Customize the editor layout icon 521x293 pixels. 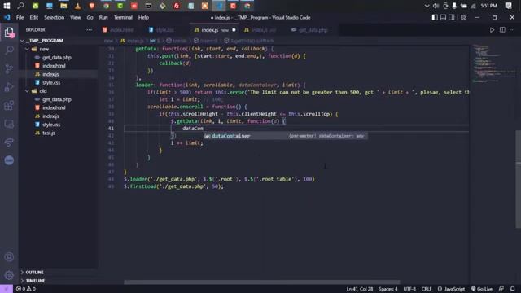[x=463, y=17]
